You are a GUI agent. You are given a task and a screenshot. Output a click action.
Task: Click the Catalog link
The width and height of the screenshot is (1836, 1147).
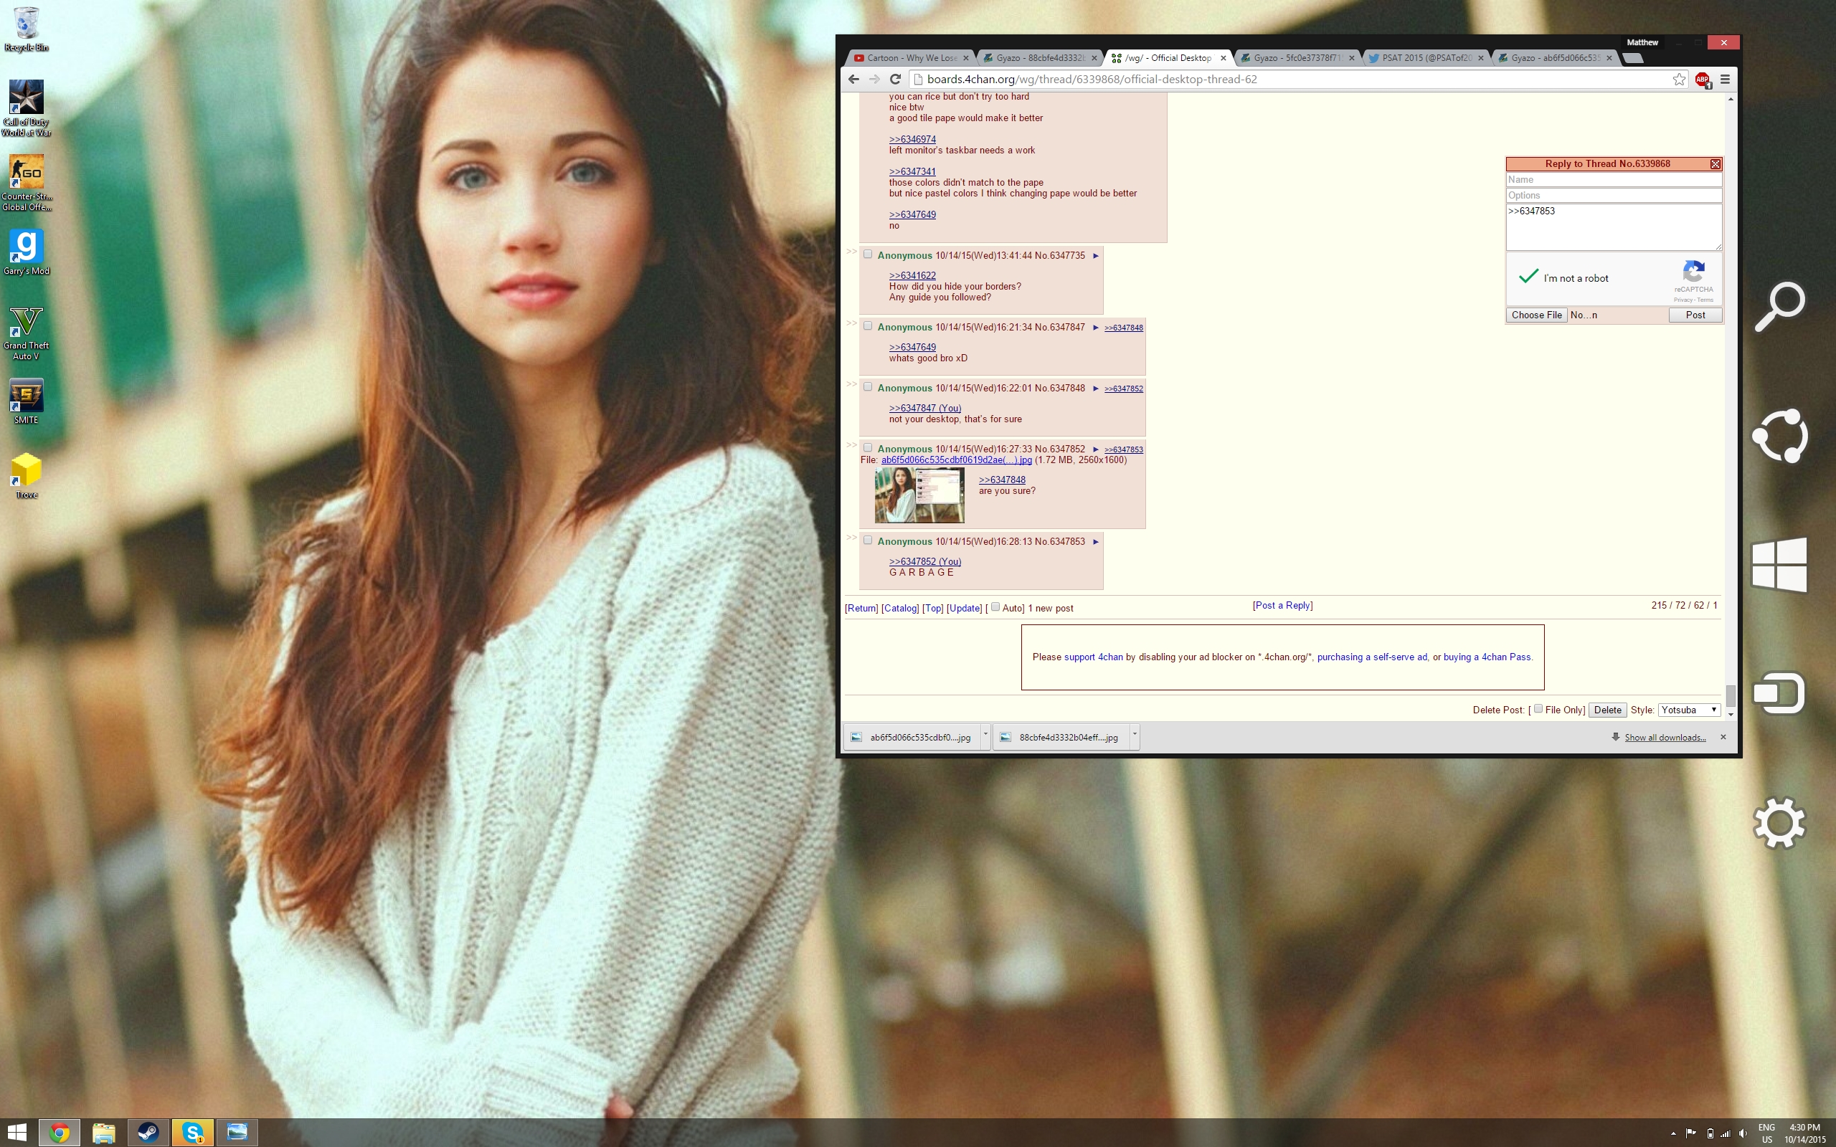[x=900, y=608]
